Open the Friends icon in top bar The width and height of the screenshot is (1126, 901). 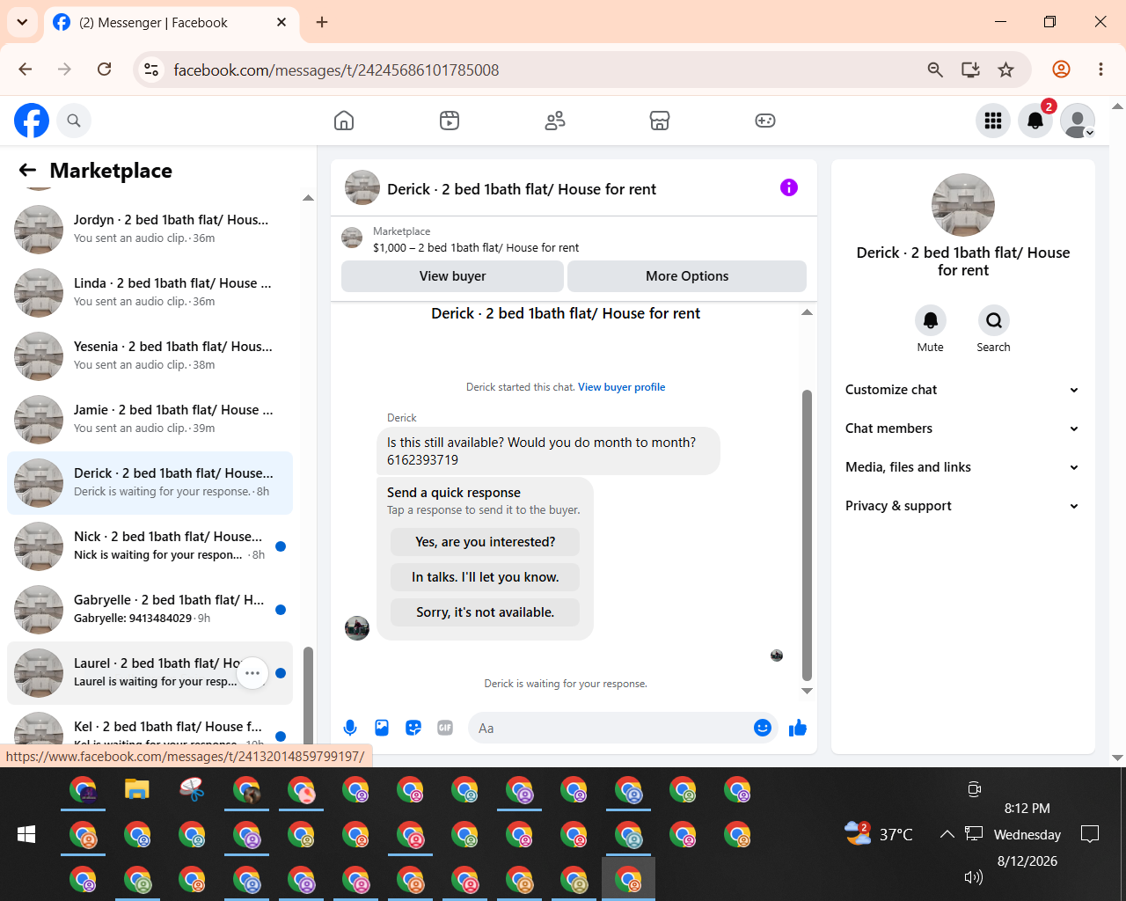[x=555, y=121]
